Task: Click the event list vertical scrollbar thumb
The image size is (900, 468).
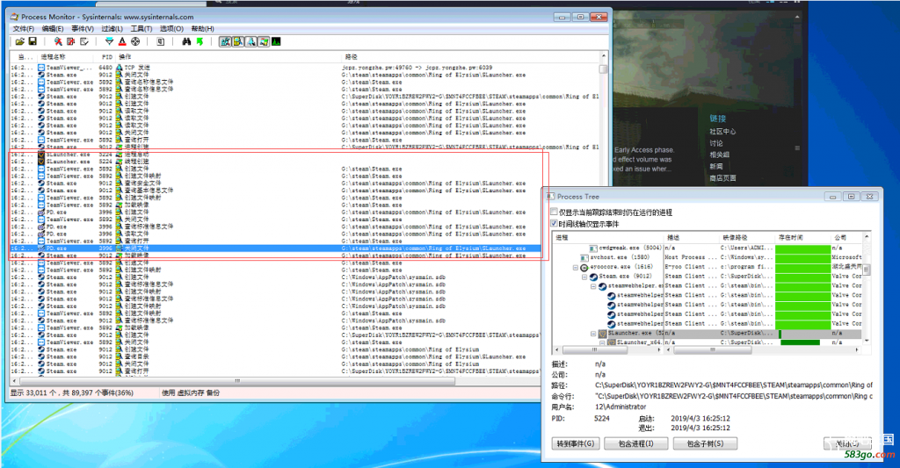Action: coord(603,68)
